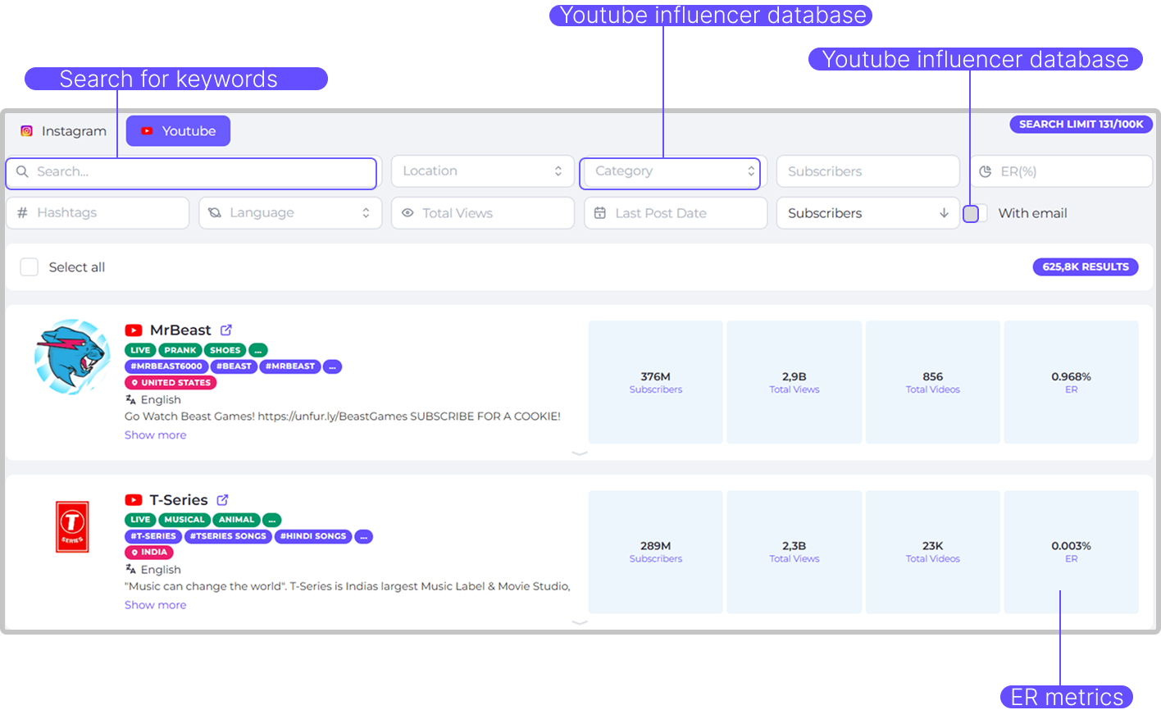Click the 376M Subscribers stat box
The width and height of the screenshot is (1161, 710).
click(x=656, y=382)
